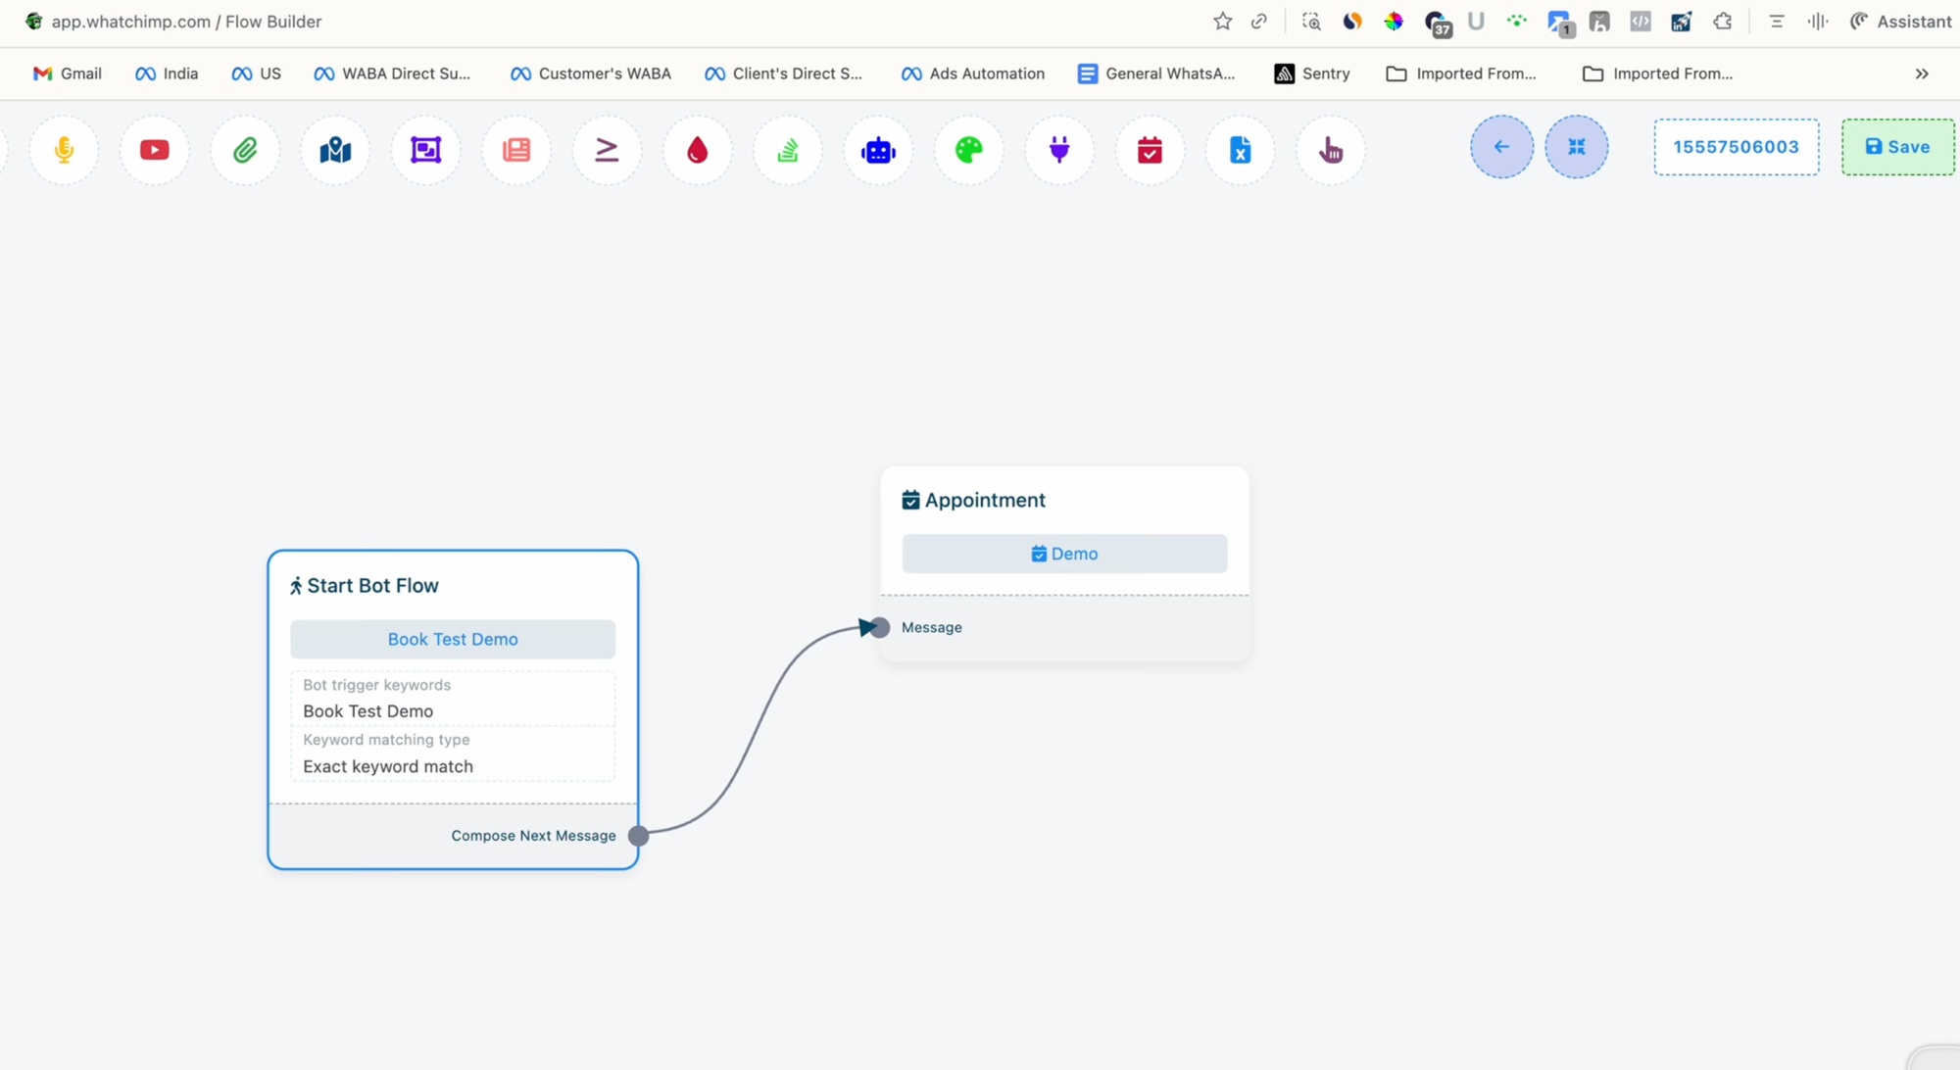Viewport: 1960px width, 1070px height.
Task: Expand the bookmarks overflow chevron
Action: click(x=1922, y=73)
